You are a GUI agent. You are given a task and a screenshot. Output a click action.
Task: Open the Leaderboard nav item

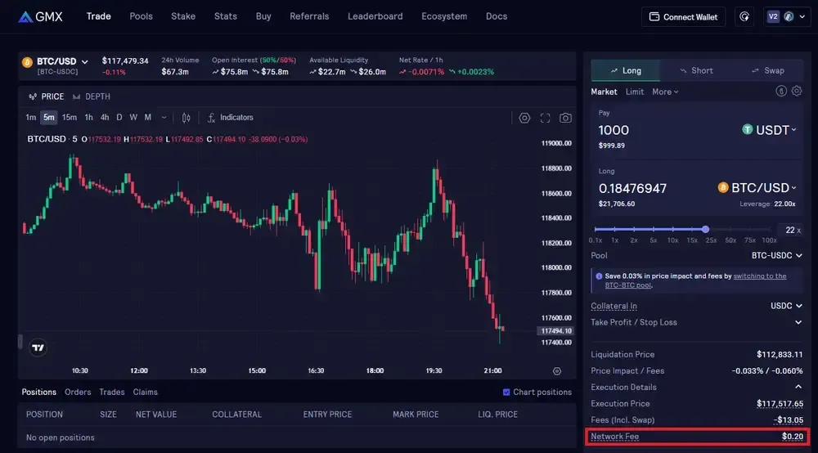tap(375, 16)
